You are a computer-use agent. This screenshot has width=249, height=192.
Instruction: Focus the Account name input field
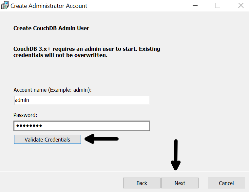82,100
